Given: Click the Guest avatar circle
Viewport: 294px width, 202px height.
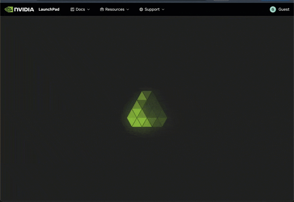Looking at the screenshot, I should point(273,9).
